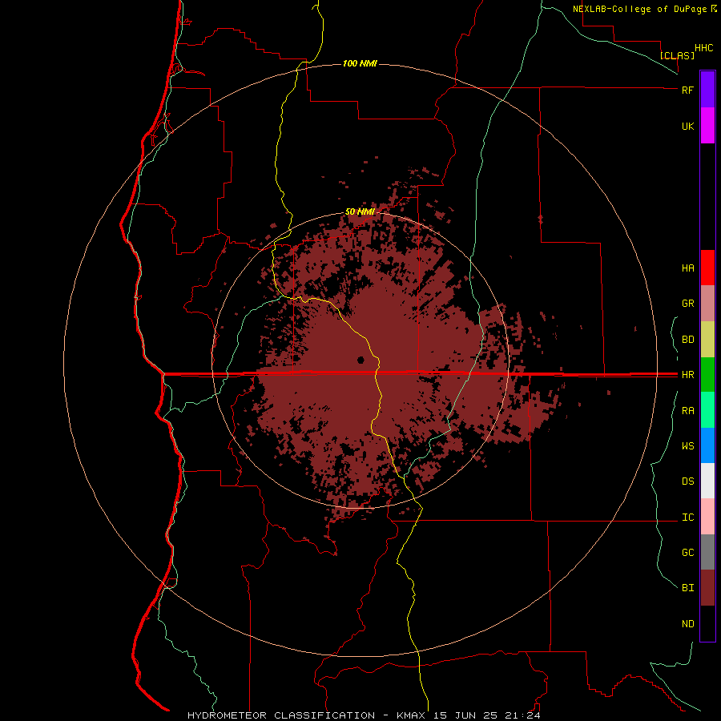Click the 100 NMI range ring label
721x721 pixels.
[x=360, y=63]
